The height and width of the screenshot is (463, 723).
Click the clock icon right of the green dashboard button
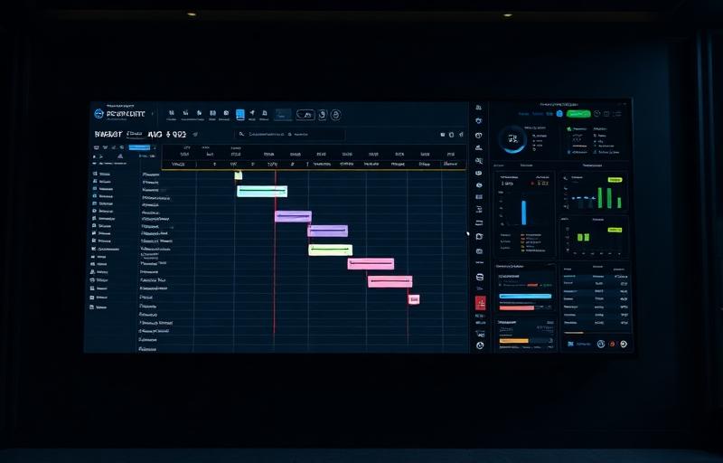tap(597, 113)
